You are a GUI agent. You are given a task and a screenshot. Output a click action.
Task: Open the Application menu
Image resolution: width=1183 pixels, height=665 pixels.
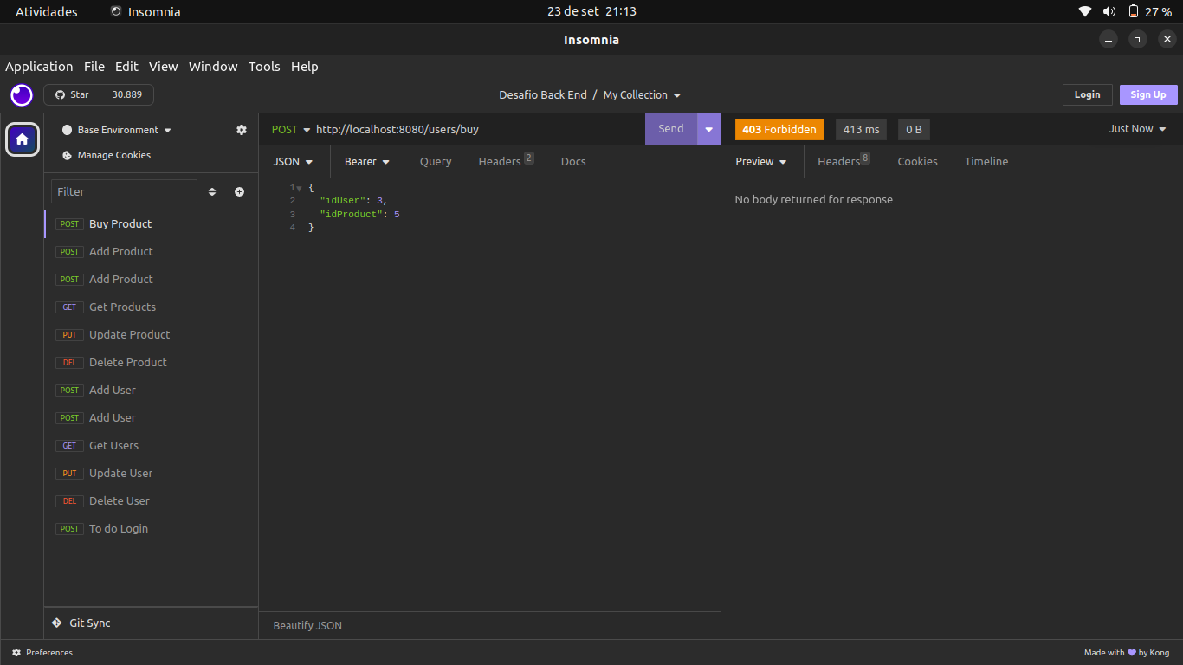[x=39, y=67]
